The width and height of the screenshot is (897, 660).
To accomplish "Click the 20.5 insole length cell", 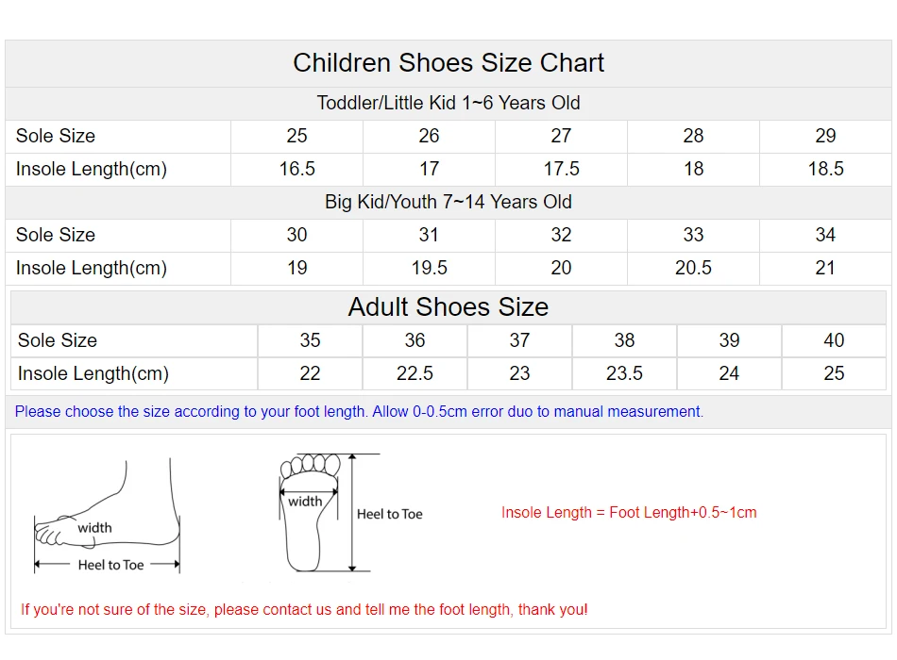I will tap(693, 268).
